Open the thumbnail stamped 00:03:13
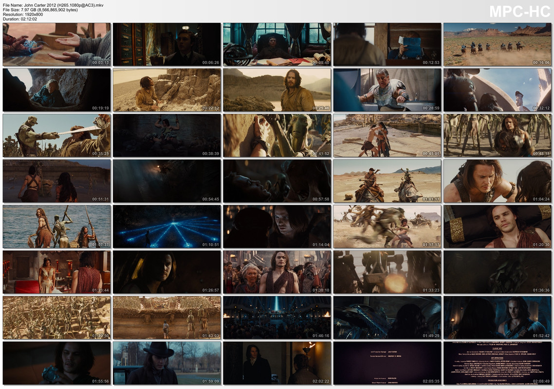This screenshot has height=389, width=554. tap(56, 44)
